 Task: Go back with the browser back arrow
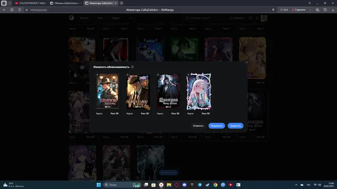coord(4,10)
